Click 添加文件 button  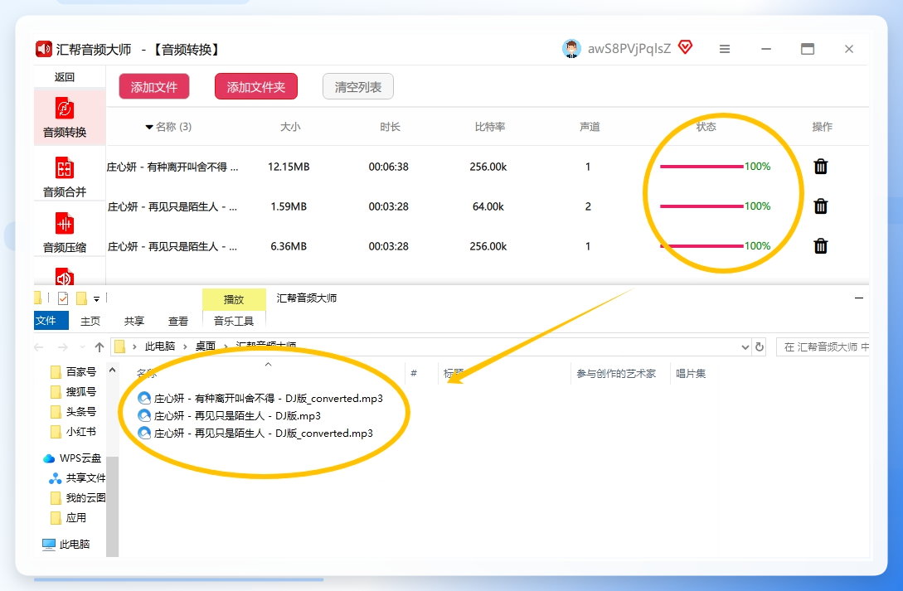coord(153,87)
